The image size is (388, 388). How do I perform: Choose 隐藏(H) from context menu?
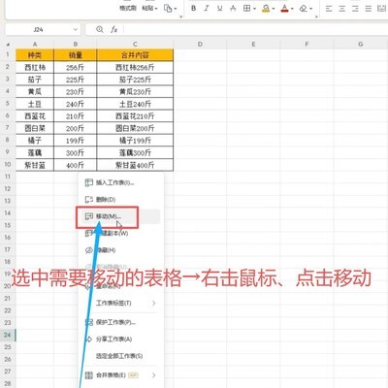tap(119, 250)
